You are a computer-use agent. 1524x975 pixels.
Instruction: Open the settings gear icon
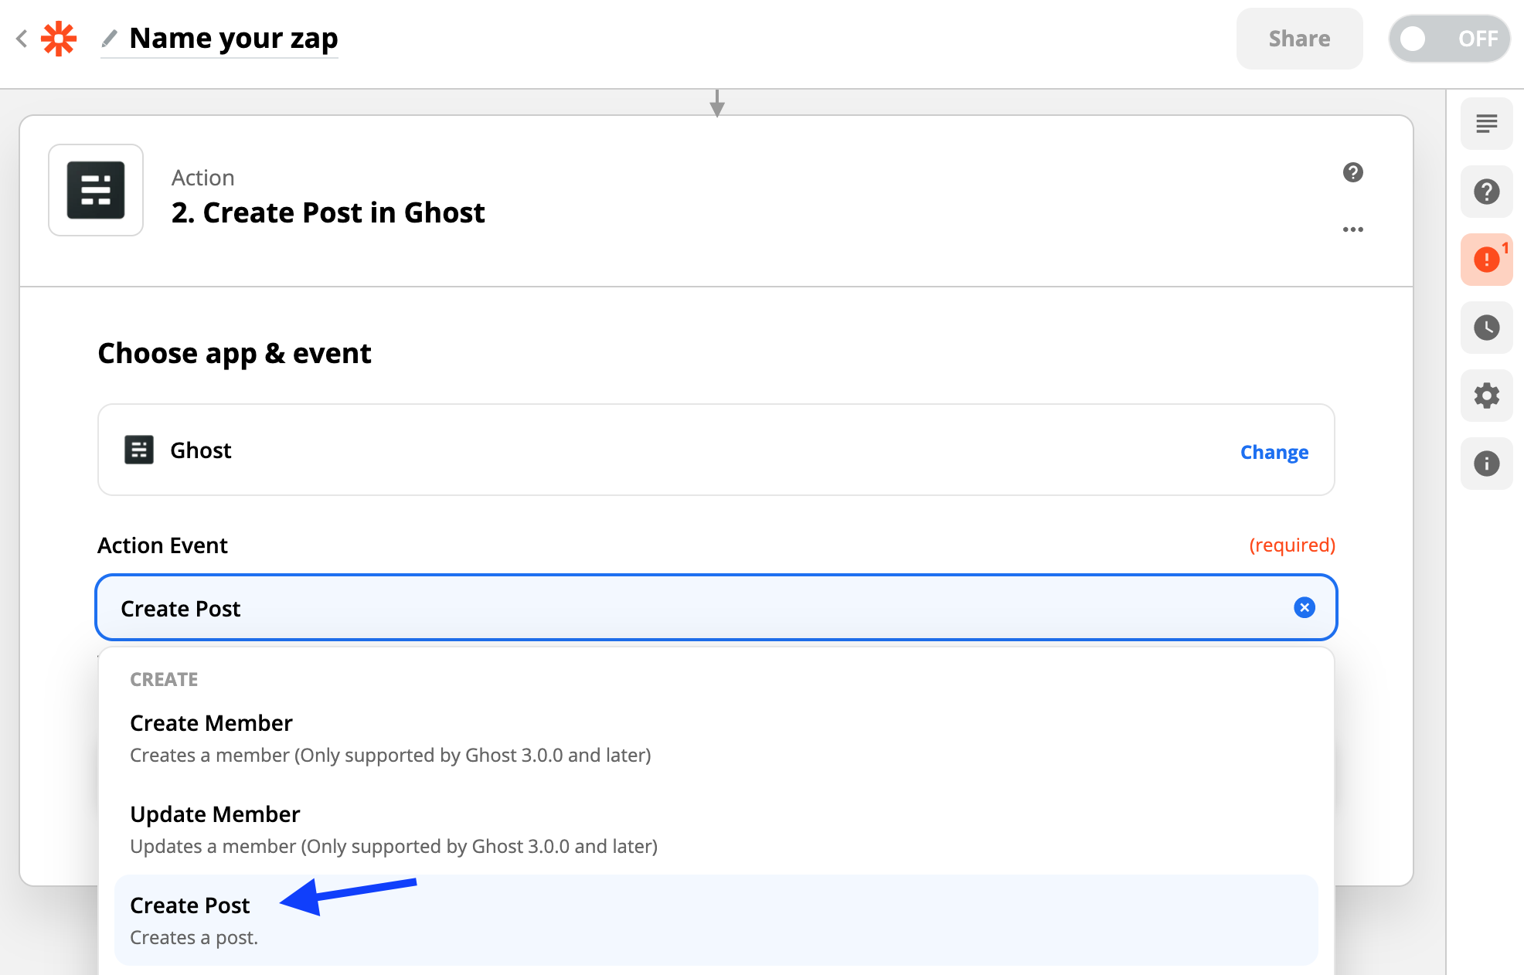coord(1486,396)
